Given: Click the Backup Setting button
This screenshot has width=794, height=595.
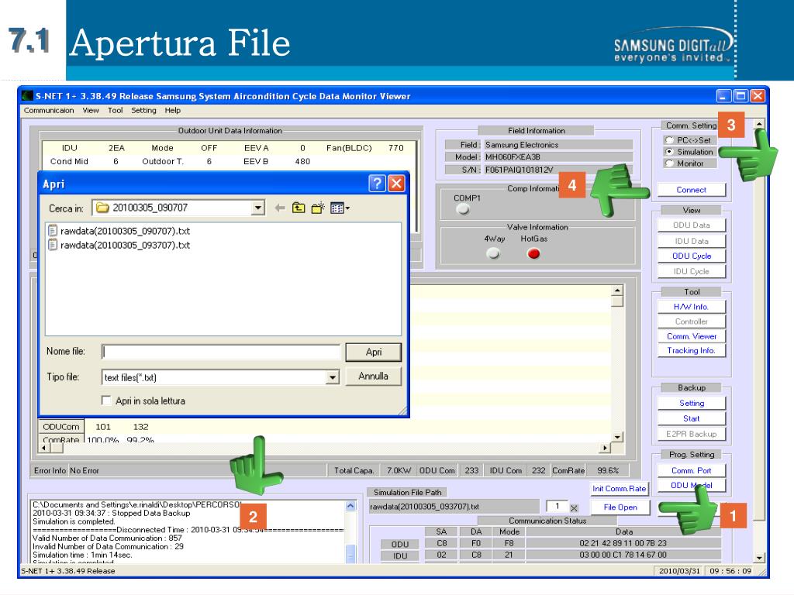Looking at the screenshot, I should pyautogui.click(x=691, y=403).
